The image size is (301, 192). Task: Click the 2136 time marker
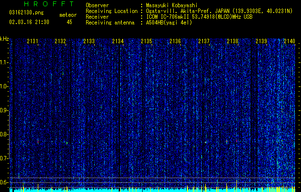[175, 41]
